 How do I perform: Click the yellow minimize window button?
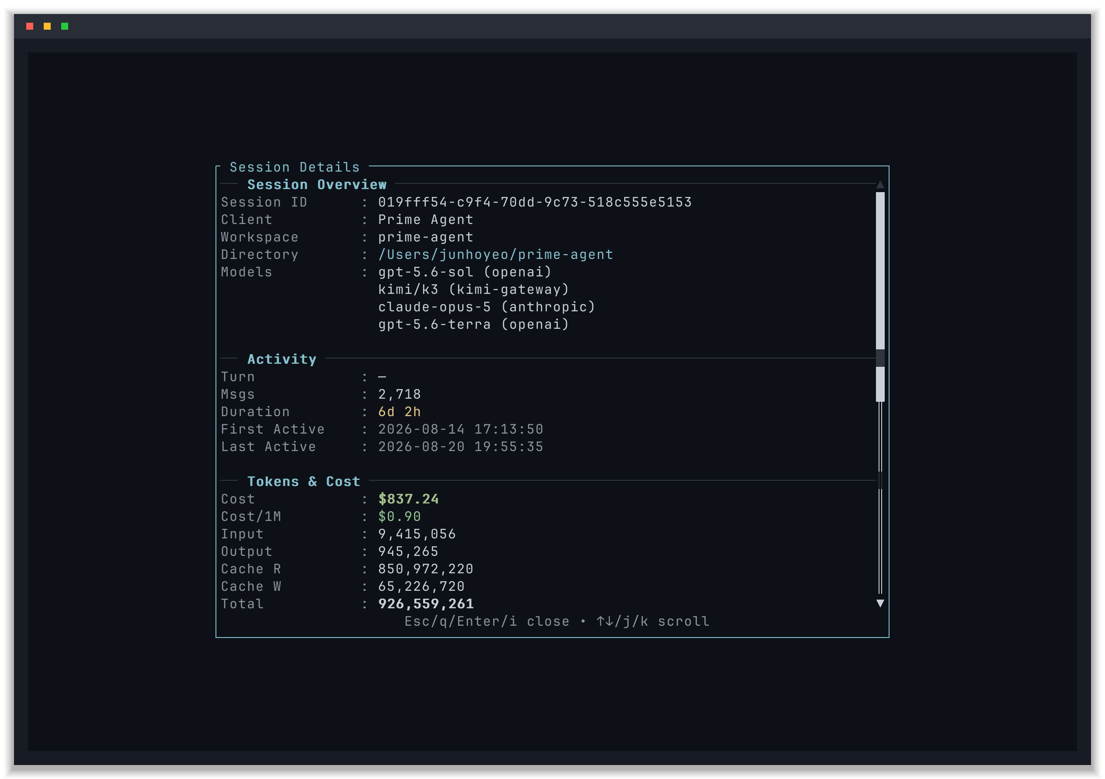click(x=47, y=26)
